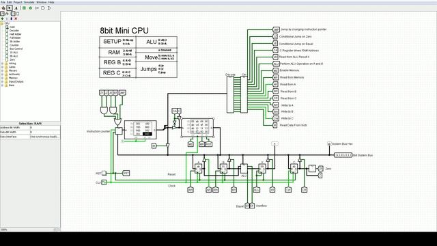Open the Help menu
437x246 pixels.
(51, 2)
